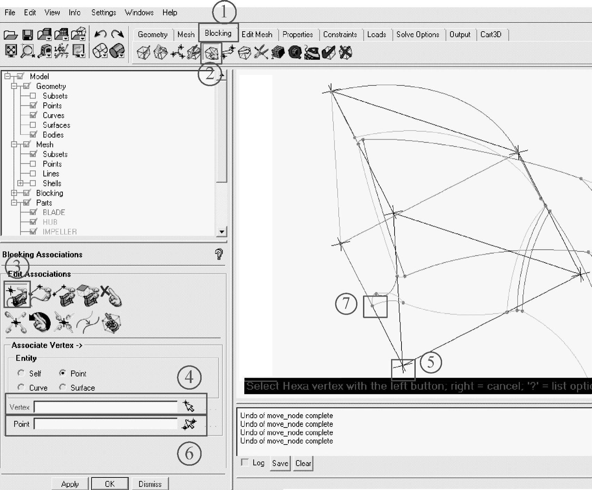This screenshot has height=490, width=592.
Task: Click the model tree scroll-down arrow
Action: [x=221, y=231]
